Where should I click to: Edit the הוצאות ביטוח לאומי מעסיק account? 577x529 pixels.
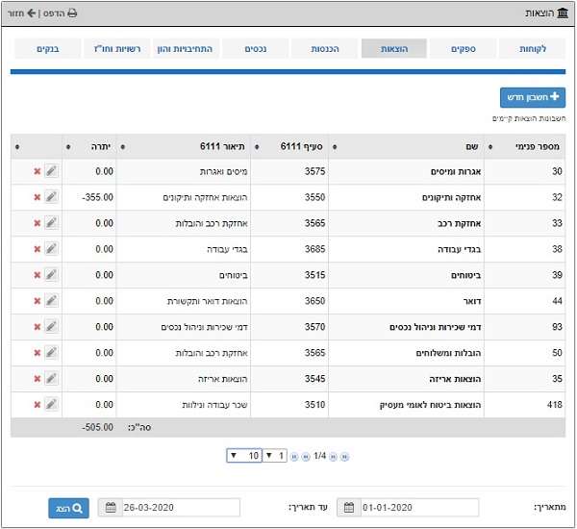coord(51,404)
